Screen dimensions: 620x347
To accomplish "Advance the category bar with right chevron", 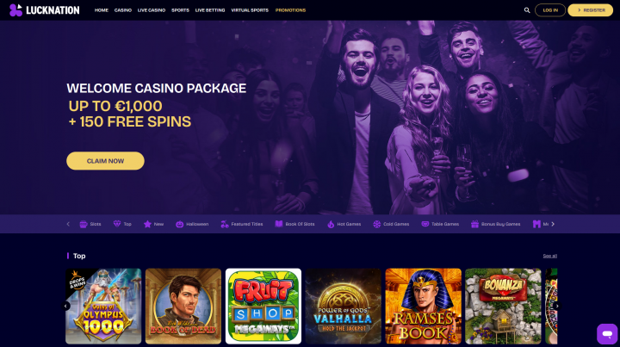I will coord(553,224).
